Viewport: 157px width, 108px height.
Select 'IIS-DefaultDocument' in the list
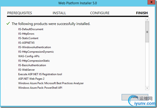point(31,29)
